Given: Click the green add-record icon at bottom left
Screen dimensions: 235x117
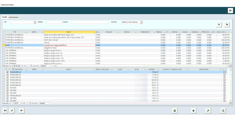Looking at the screenshot, I should pos(5,111).
